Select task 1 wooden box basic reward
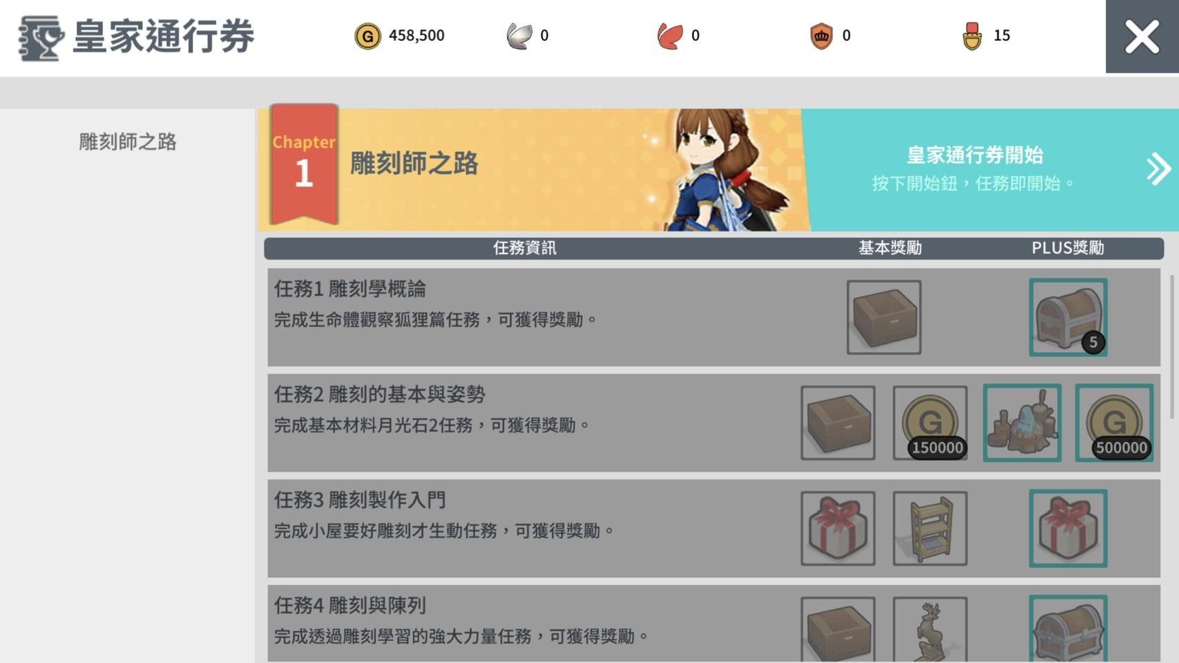The width and height of the screenshot is (1179, 663). (884, 317)
